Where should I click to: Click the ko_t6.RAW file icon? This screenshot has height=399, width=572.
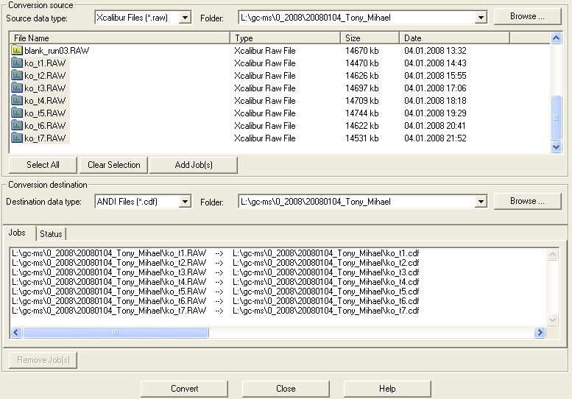click(x=17, y=125)
